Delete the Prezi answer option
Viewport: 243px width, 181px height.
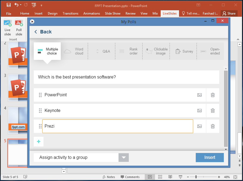point(213,126)
